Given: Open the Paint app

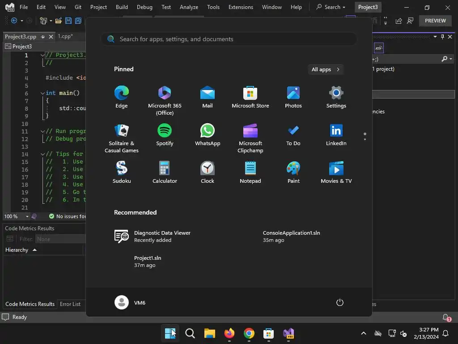Looking at the screenshot, I should 293,172.
